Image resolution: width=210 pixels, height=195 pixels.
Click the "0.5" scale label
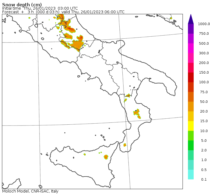[204, 170]
